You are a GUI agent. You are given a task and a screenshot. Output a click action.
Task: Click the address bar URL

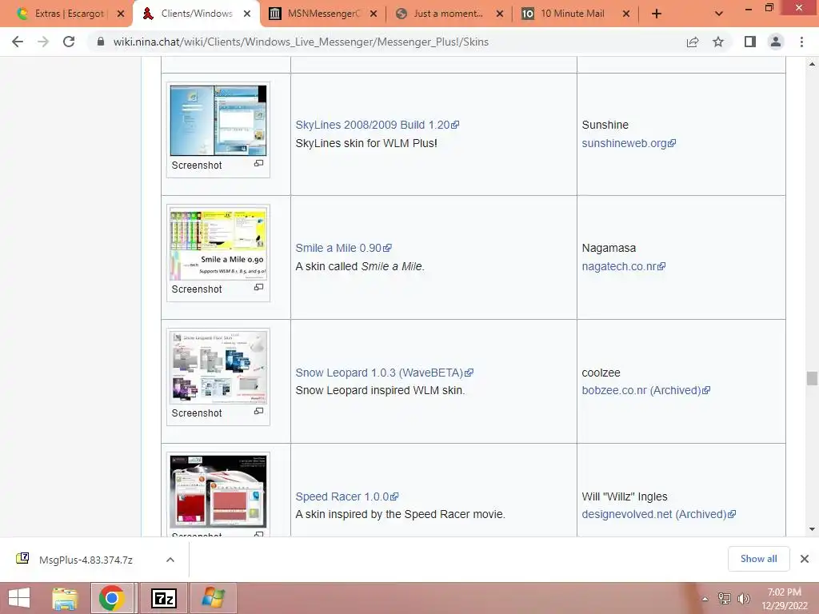(x=301, y=42)
